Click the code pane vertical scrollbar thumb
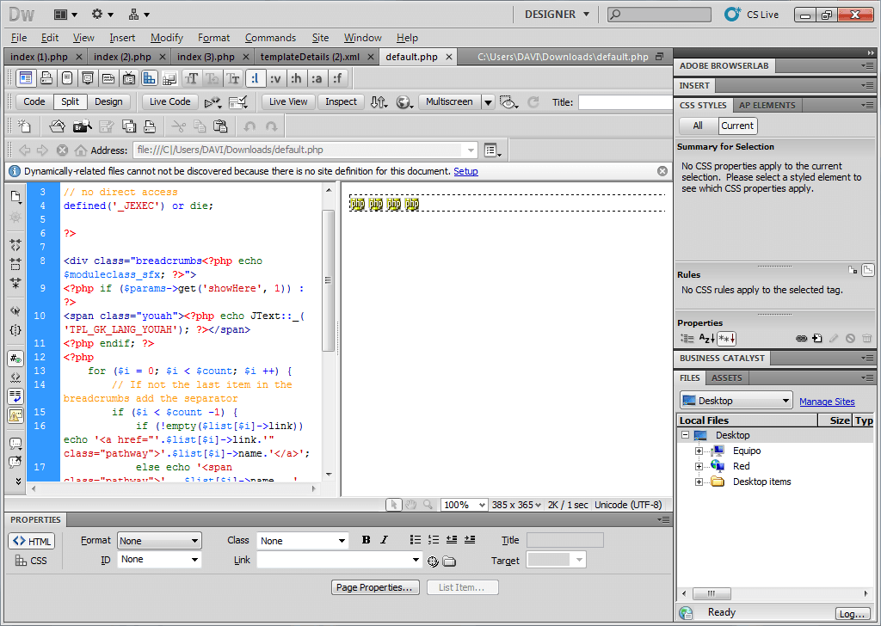This screenshot has height=626, width=881. coord(328,280)
